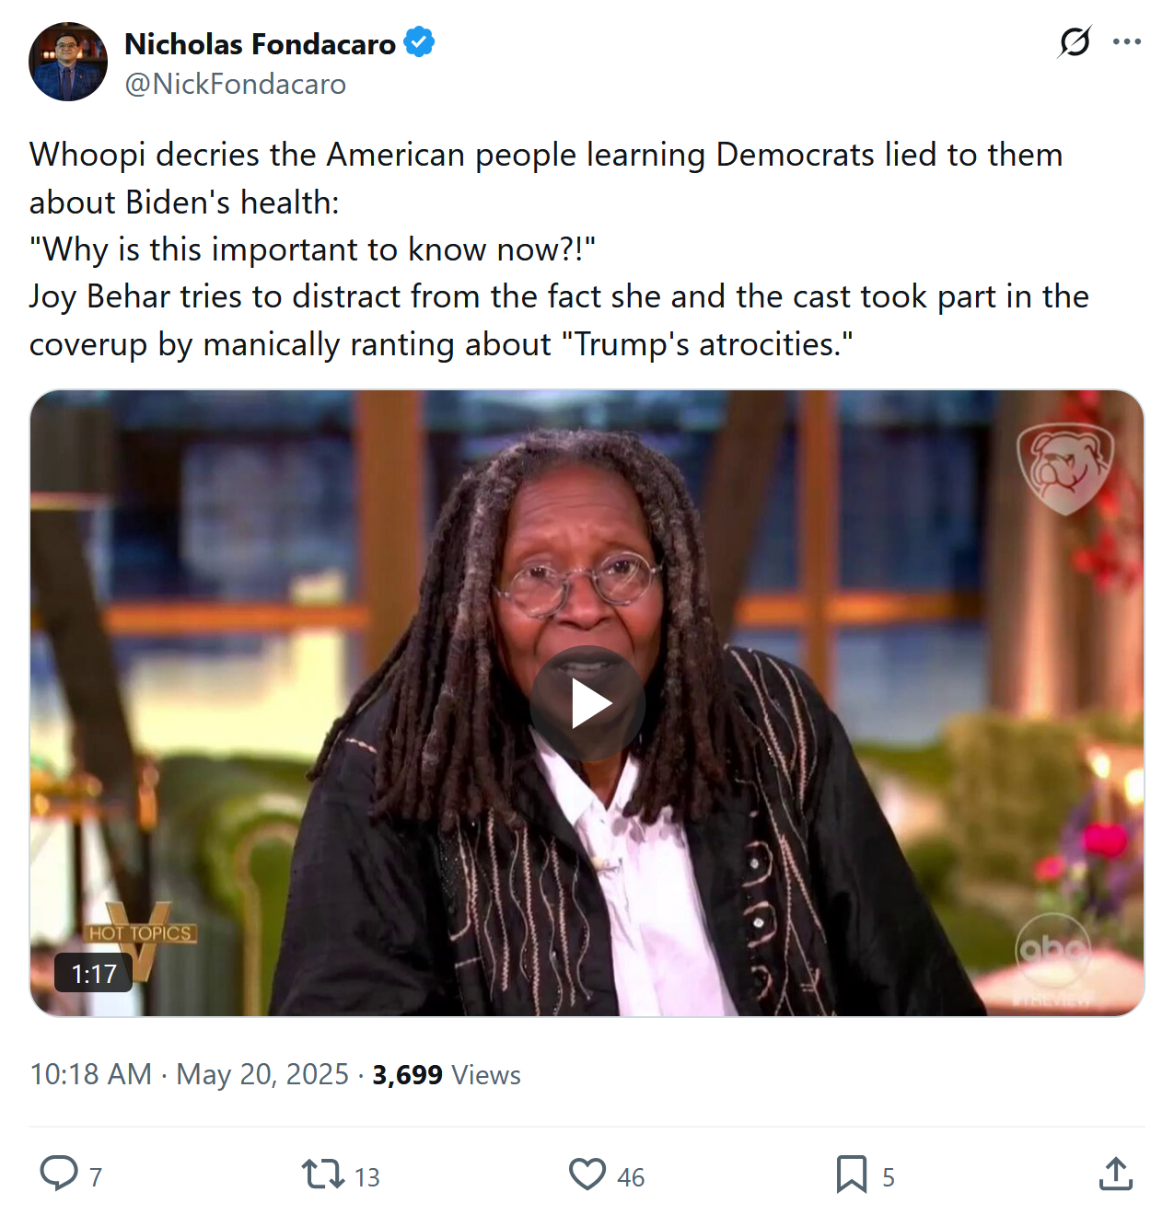
Task: Play the video with the center play button
Action: pos(587,703)
